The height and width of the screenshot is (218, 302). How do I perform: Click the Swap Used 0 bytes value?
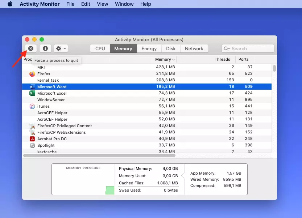(171, 190)
